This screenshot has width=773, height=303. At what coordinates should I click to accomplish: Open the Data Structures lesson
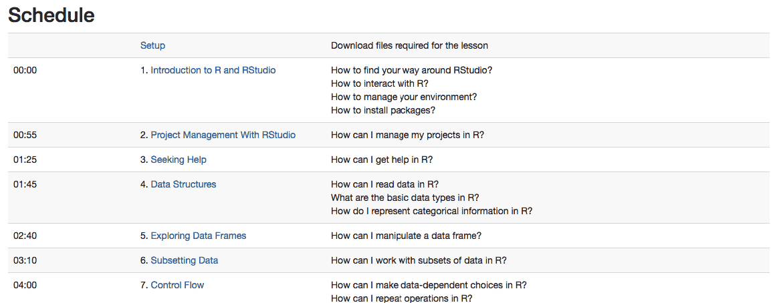(183, 184)
